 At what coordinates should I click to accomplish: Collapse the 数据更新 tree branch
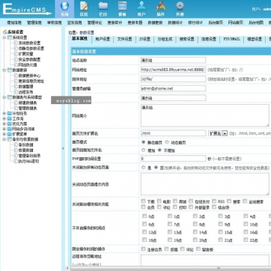click(4, 70)
